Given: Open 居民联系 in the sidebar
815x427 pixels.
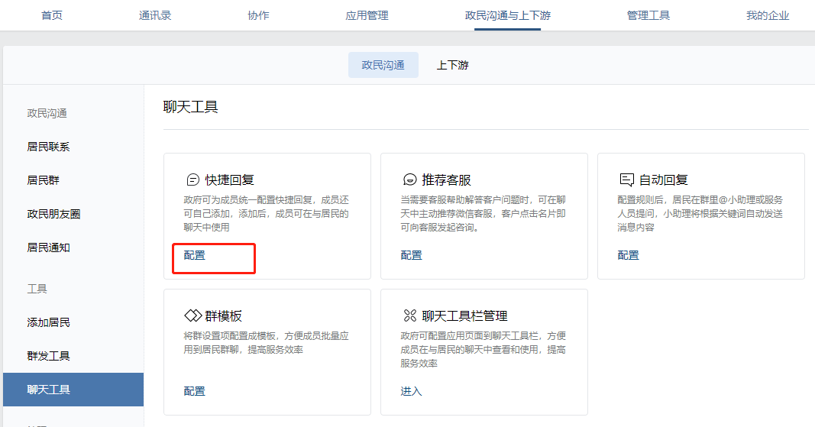Looking at the screenshot, I should 48,147.
